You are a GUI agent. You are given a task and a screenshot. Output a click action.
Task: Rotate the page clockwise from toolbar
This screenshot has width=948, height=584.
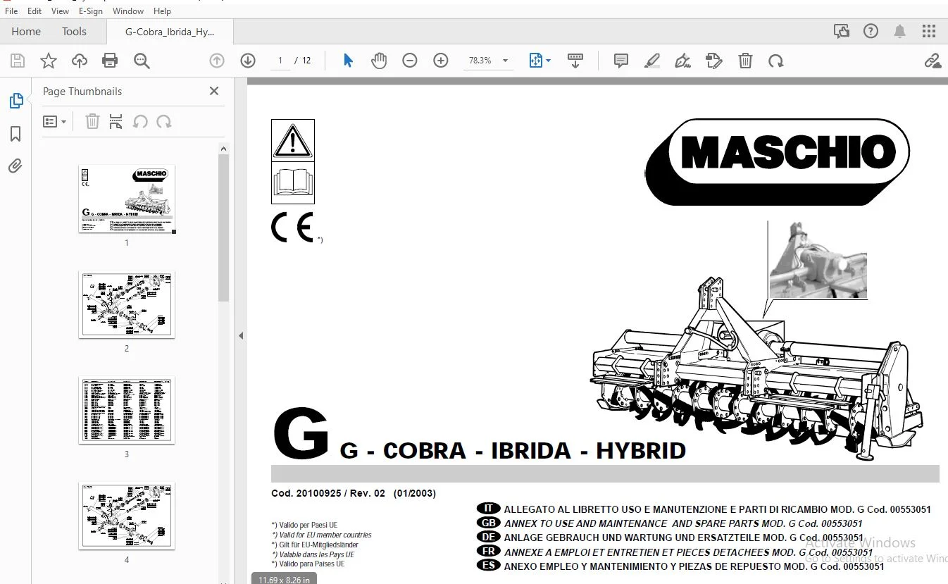pyautogui.click(x=776, y=61)
